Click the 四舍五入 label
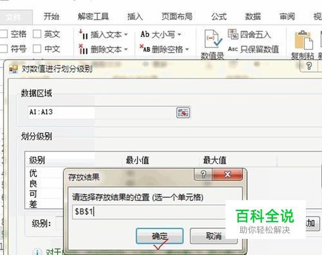Viewport: 322px width, 255px height. tap(256, 34)
